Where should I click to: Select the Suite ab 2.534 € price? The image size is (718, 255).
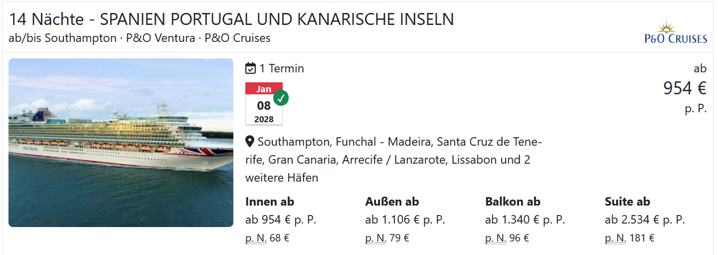tap(645, 220)
